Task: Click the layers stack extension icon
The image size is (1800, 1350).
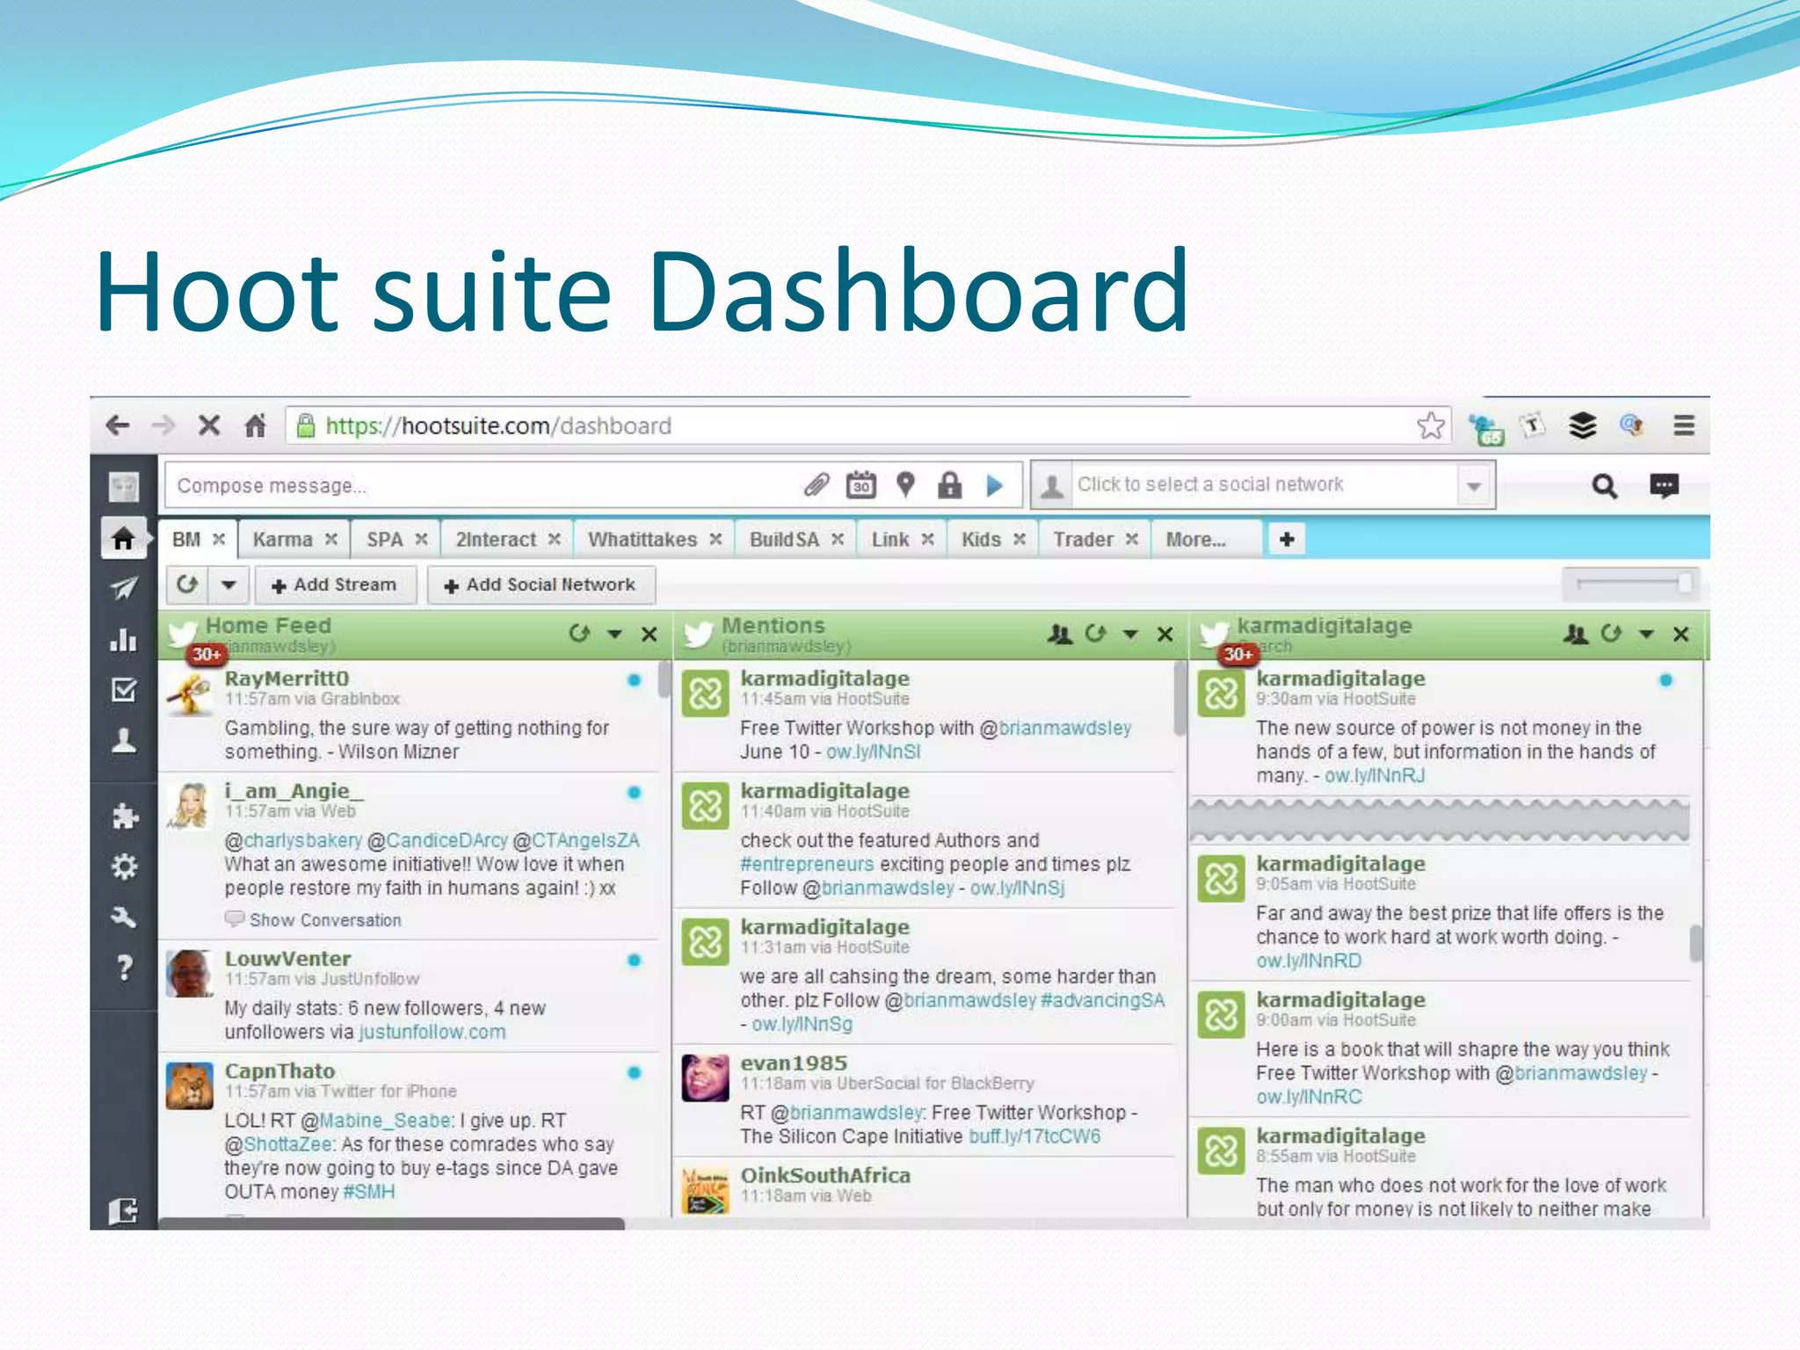Action: [1582, 425]
